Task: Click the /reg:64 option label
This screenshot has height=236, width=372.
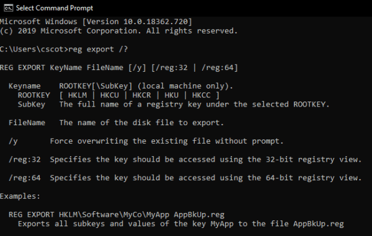Action: (x=25, y=178)
